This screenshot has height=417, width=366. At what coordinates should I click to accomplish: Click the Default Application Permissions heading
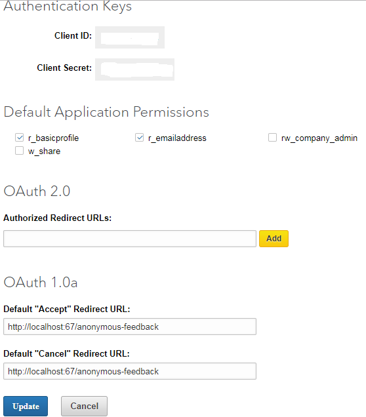pyautogui.click(x=106, y=112)
